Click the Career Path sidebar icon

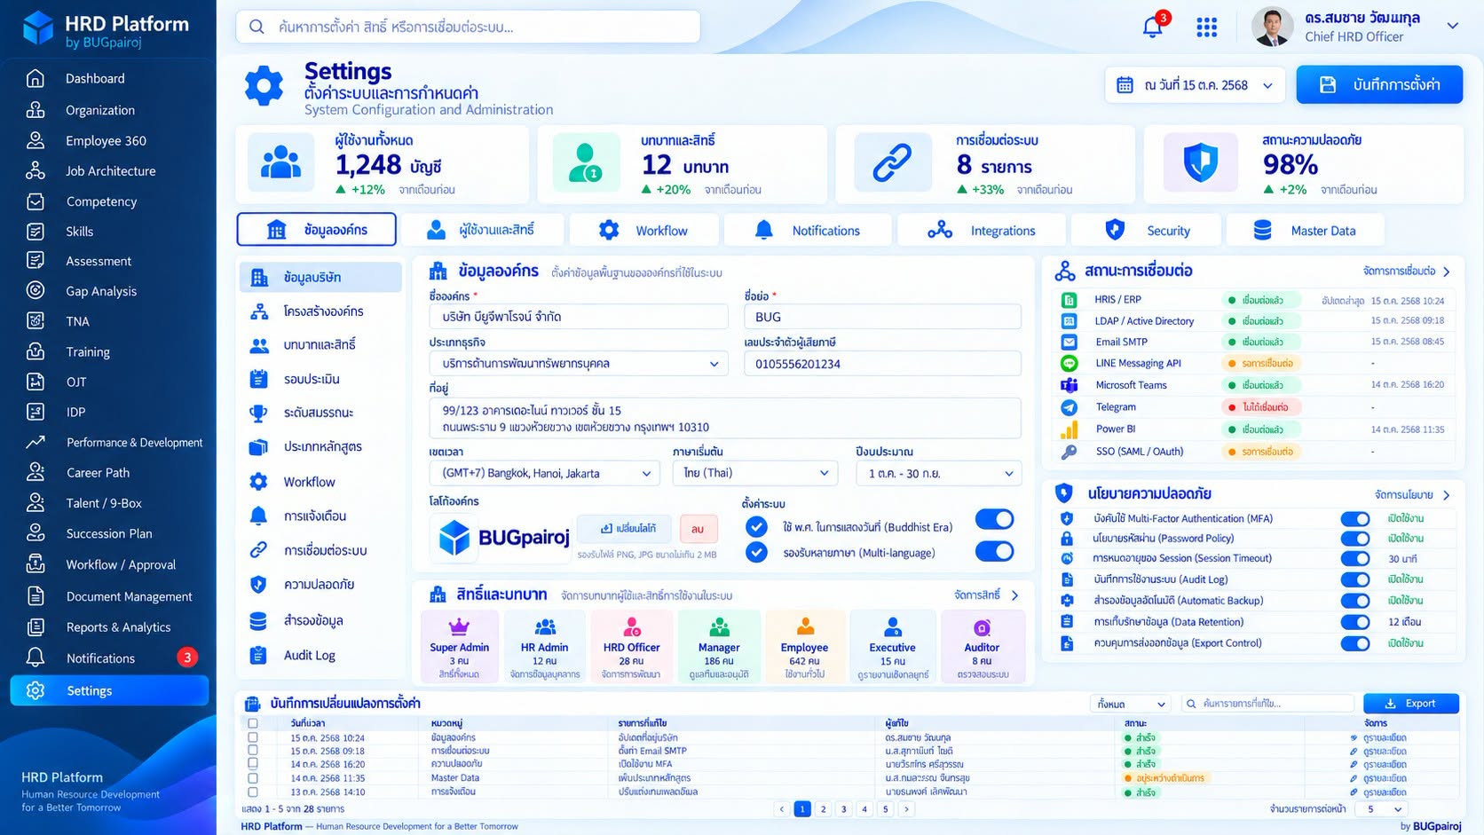[36, 472]
